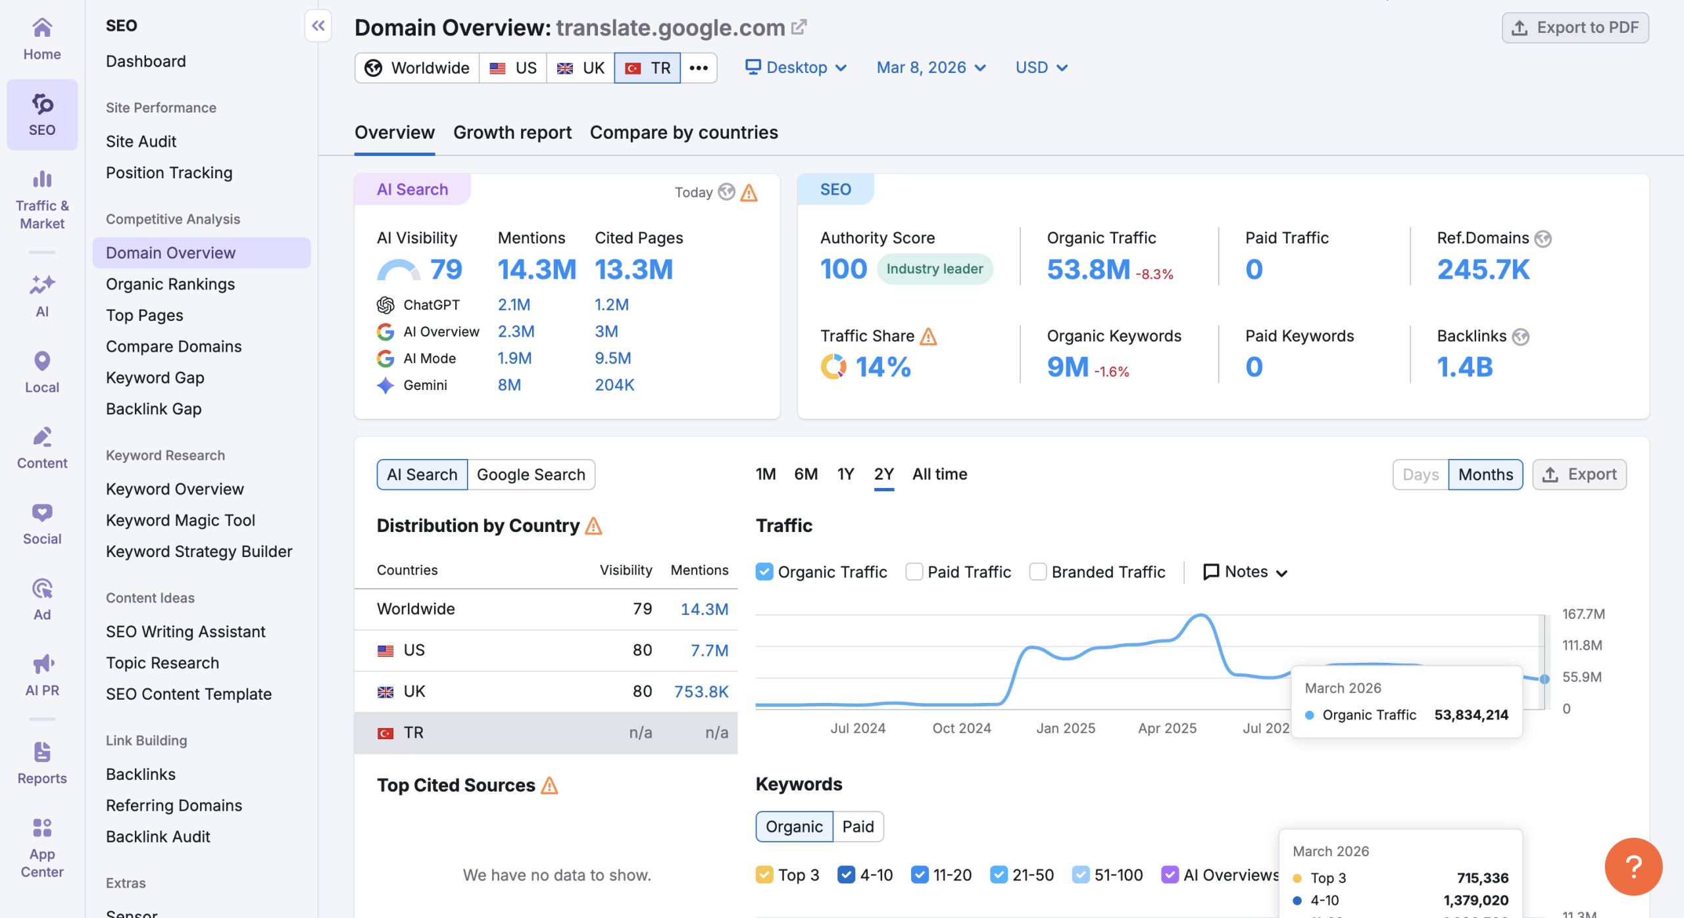This screenshot has height=918, width=1684.
Task: Open the Traffic & Market section icon
Action: [42, 179]
